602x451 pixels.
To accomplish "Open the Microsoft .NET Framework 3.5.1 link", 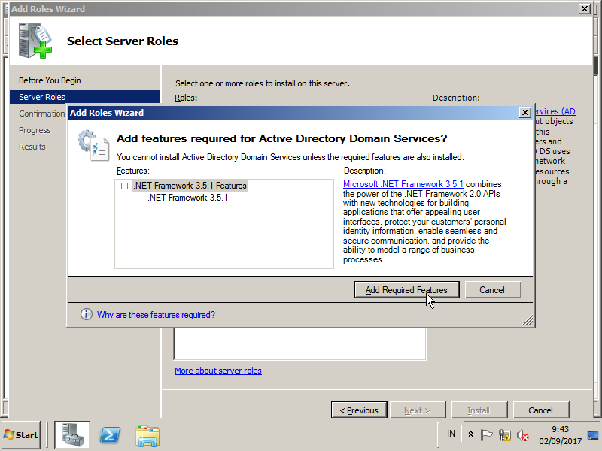I will [403, 184].
